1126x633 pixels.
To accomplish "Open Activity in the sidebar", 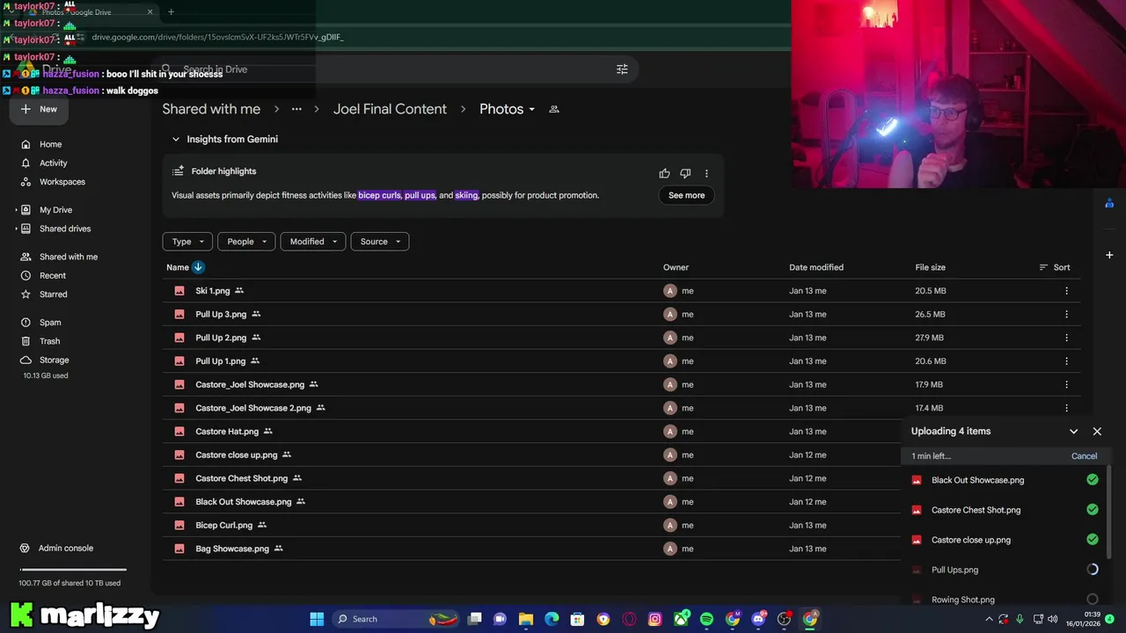I will 53,163.
